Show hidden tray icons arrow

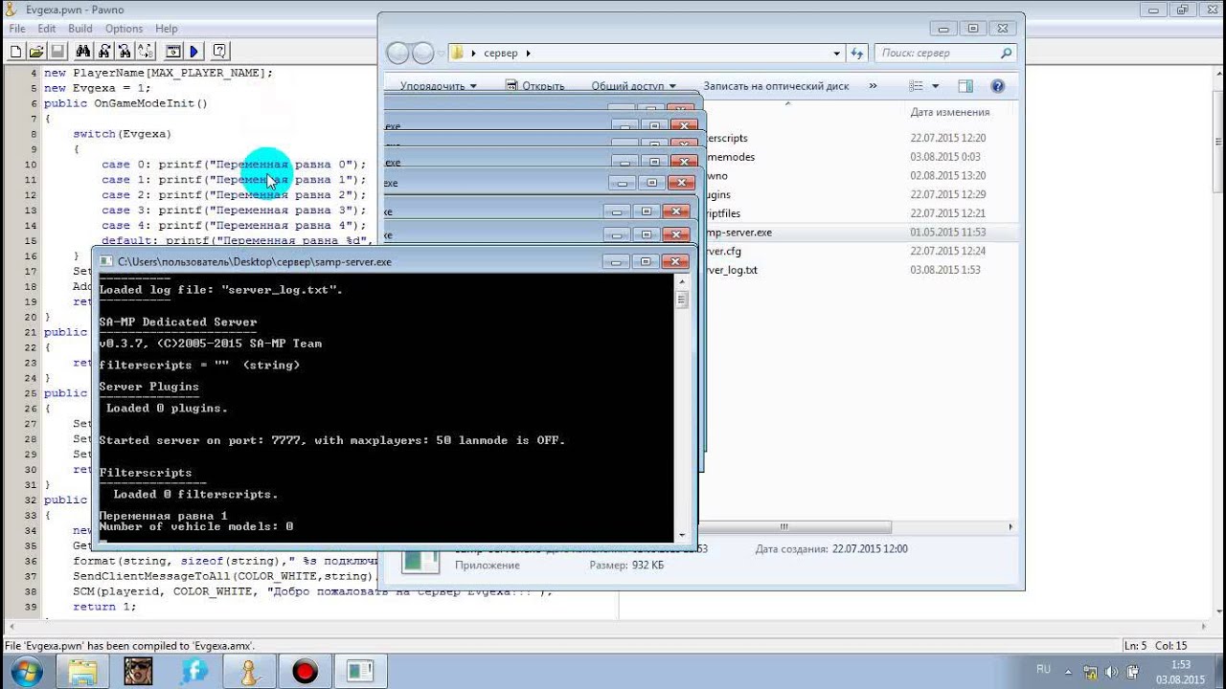tap(1070, 671)
